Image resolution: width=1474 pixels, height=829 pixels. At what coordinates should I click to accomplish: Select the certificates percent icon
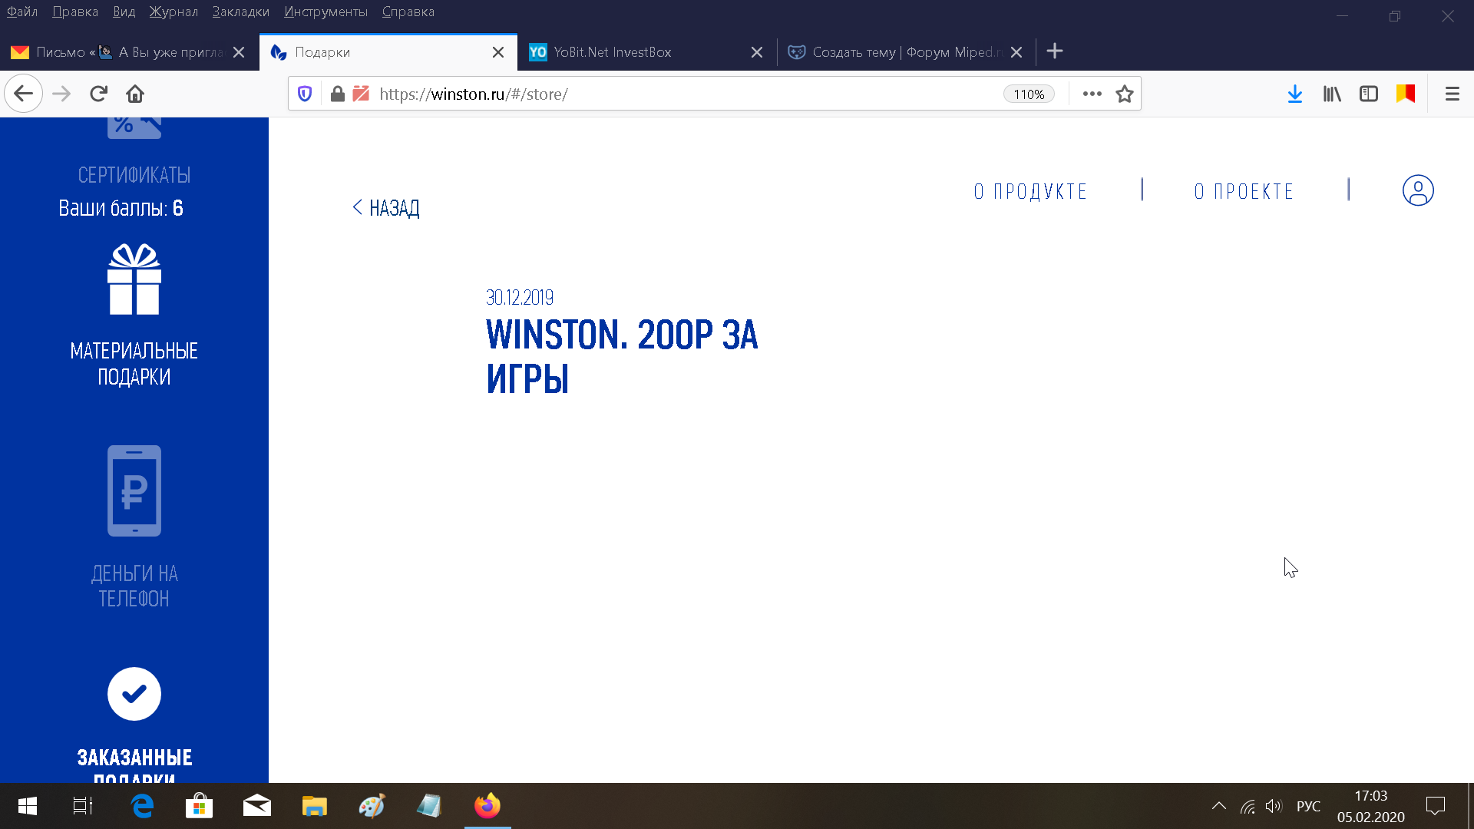pos(134,127)
